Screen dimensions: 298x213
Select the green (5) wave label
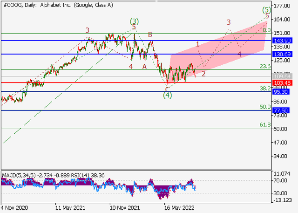pyautogui.click(x=266, y=10)
